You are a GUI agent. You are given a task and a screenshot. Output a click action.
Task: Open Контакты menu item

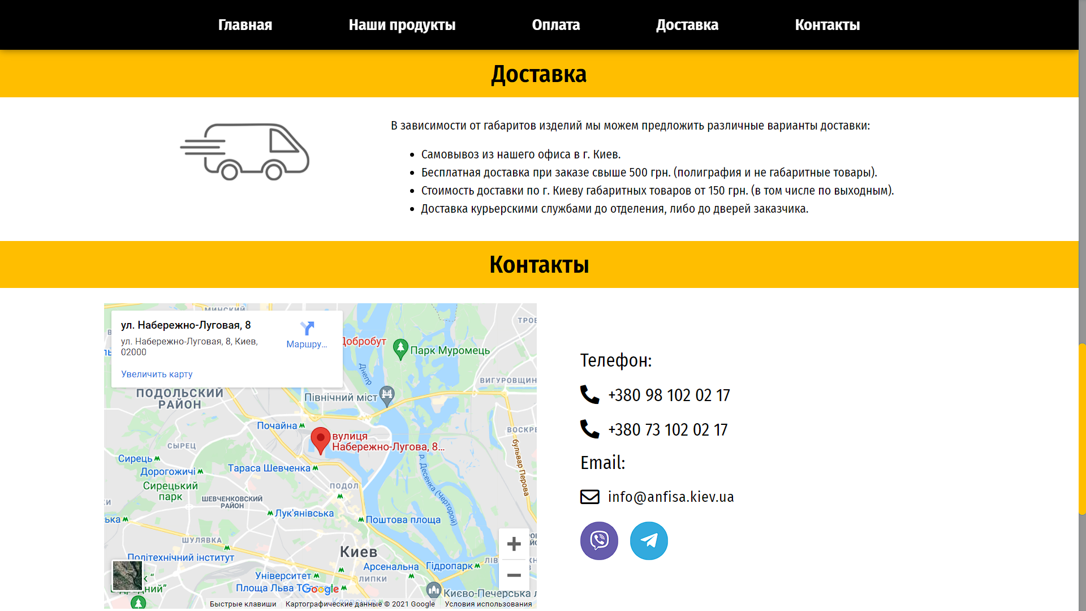[x=828, y=25]
